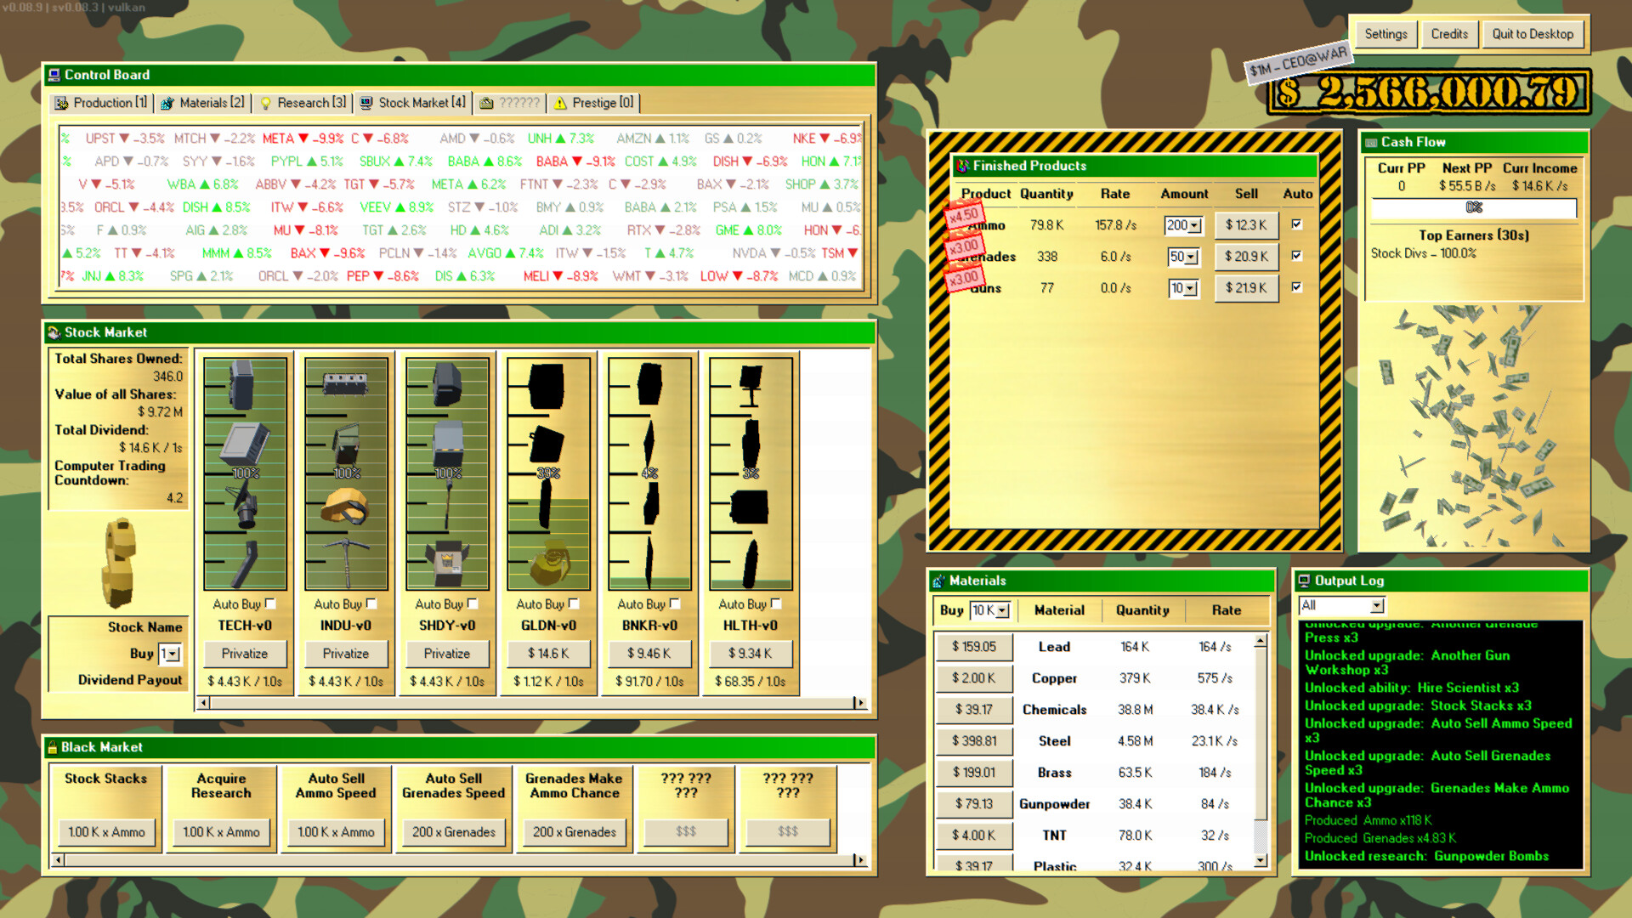Image resolution: width=1632 pixels, height=918 pixels.
Task: Click the coin icon on the Stock Market header
Action: coord(54,332)
